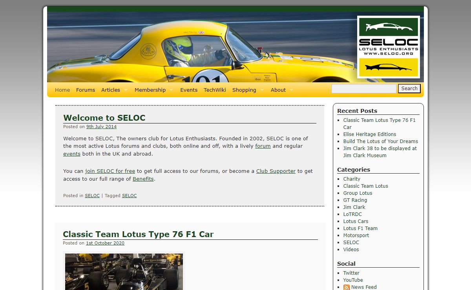Open recent post Build The Lotus of Your Dreams
Image resolution: width=471 pixels, height=290 pixels.
pos(381,141)
